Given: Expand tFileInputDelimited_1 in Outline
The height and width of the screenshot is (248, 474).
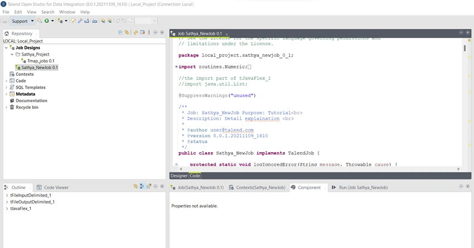Looking at the screenshot, I should (7, 196).
